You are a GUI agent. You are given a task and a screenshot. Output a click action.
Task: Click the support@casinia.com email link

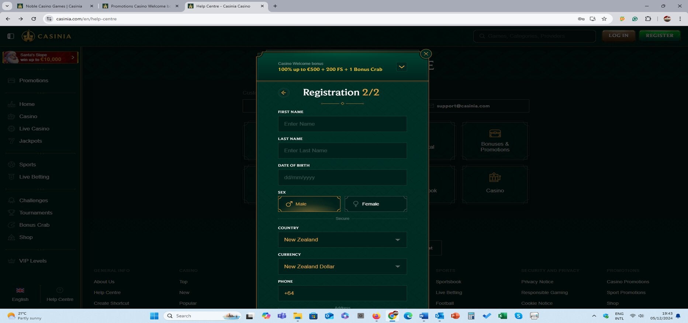(463, 106)
